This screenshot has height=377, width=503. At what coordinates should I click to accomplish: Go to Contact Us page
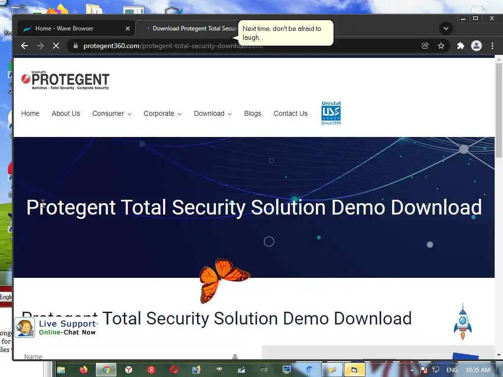pos(290,113)
